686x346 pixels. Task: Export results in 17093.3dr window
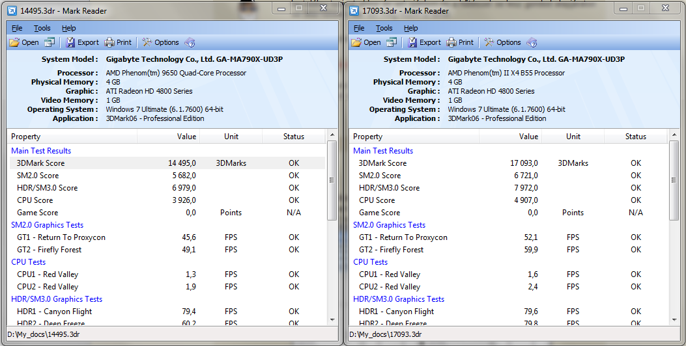(x=424, y=42)
